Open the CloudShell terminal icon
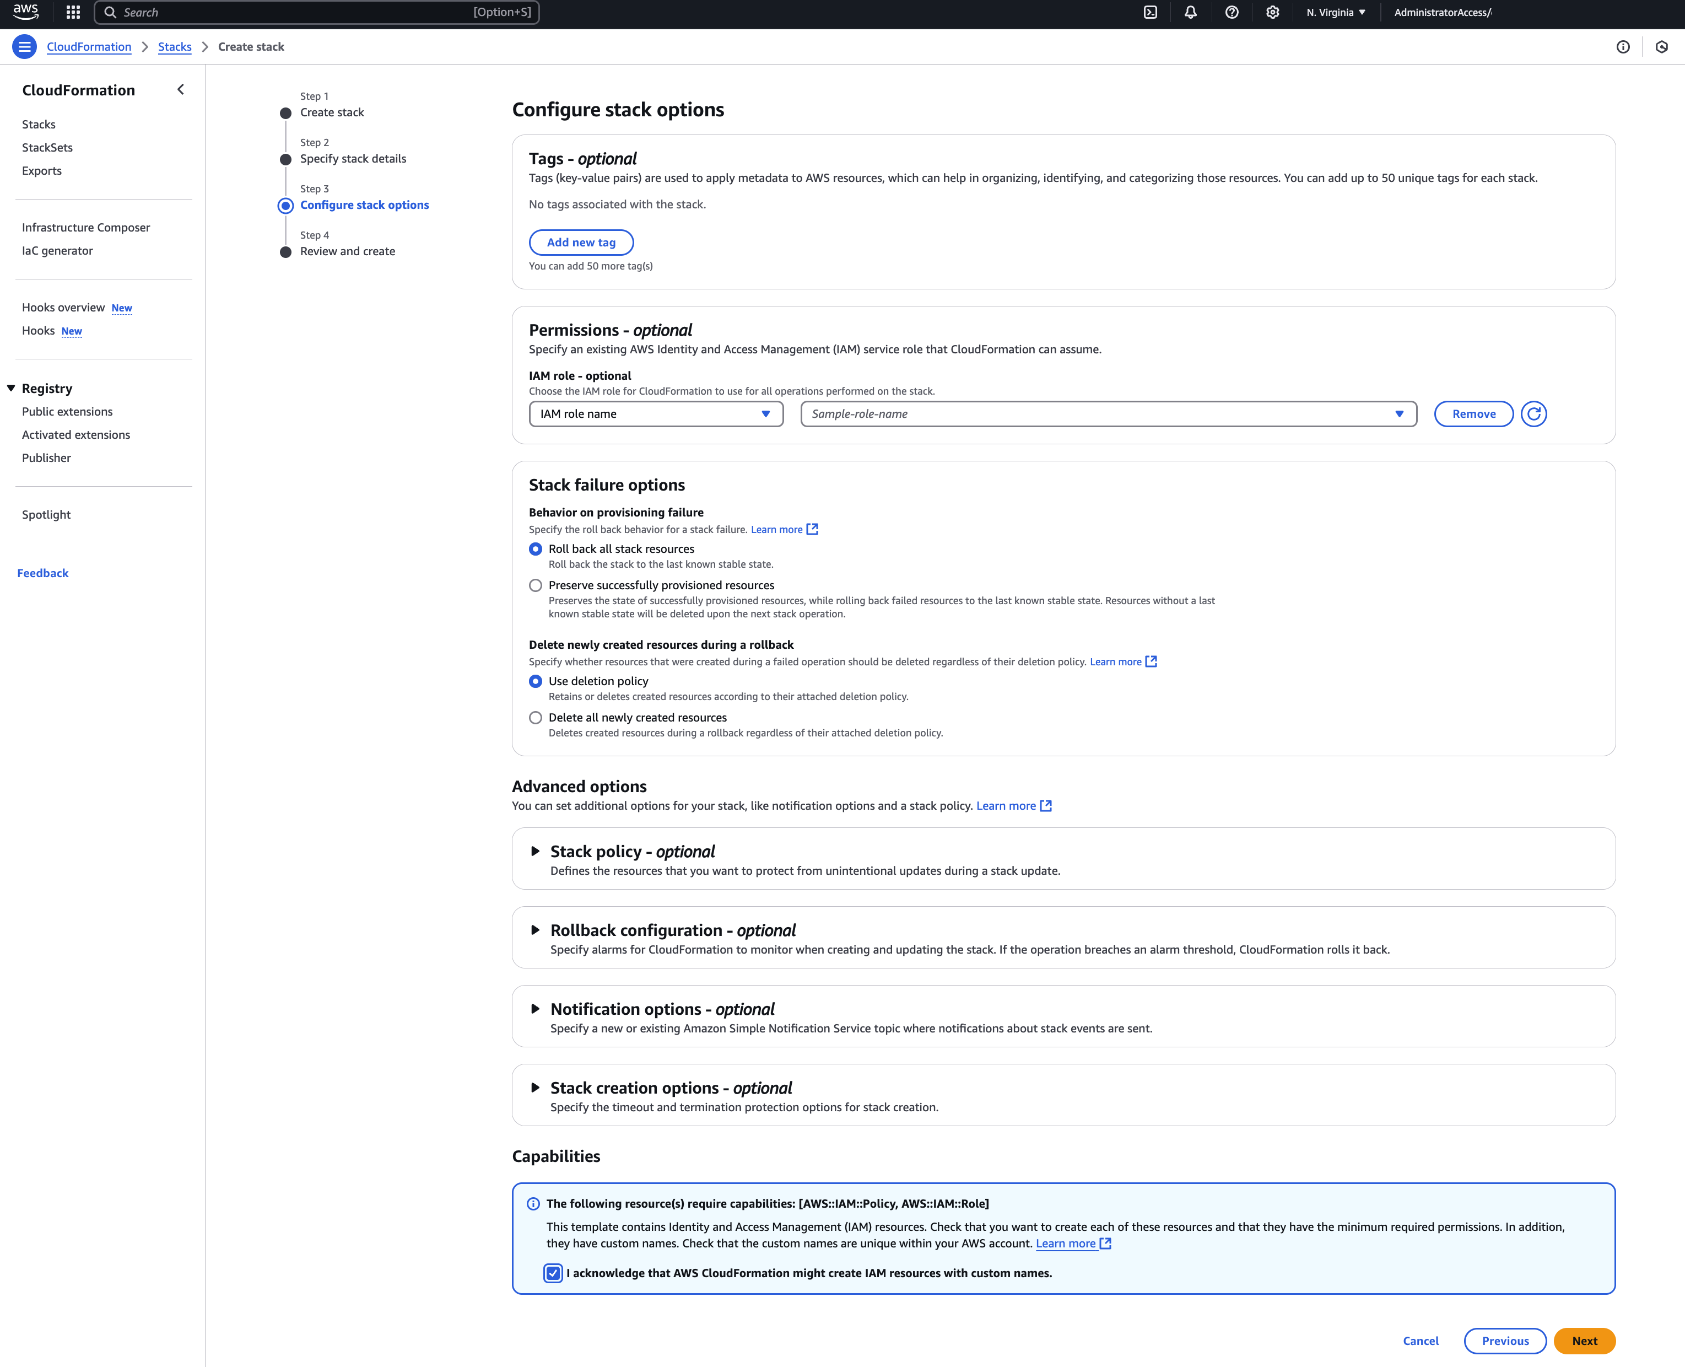1685x1367 pixels. [x=1150, y=12]
